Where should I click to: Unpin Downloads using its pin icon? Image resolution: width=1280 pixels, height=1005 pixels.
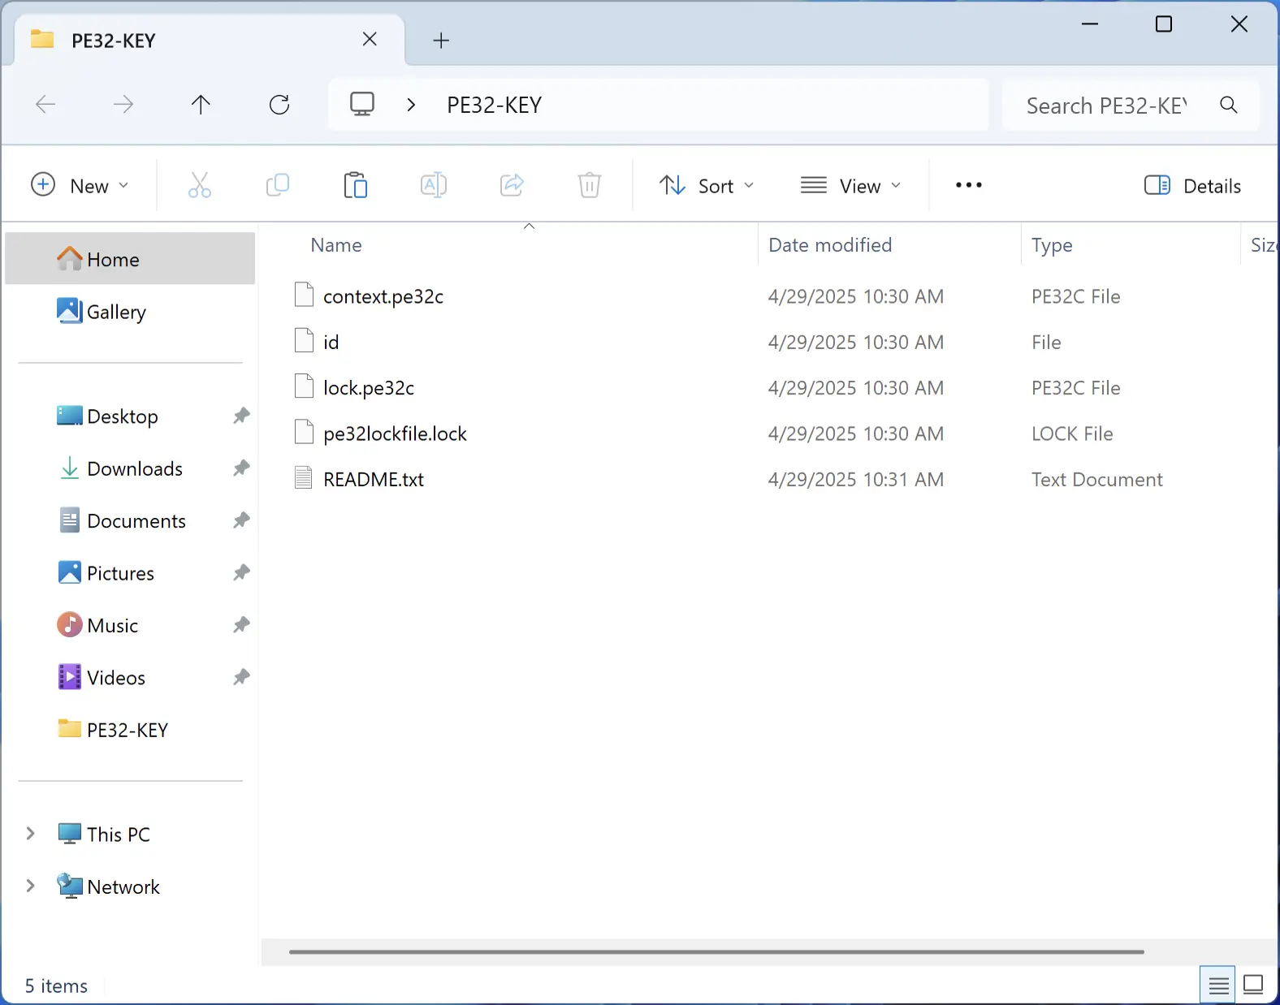pos(241,468)
